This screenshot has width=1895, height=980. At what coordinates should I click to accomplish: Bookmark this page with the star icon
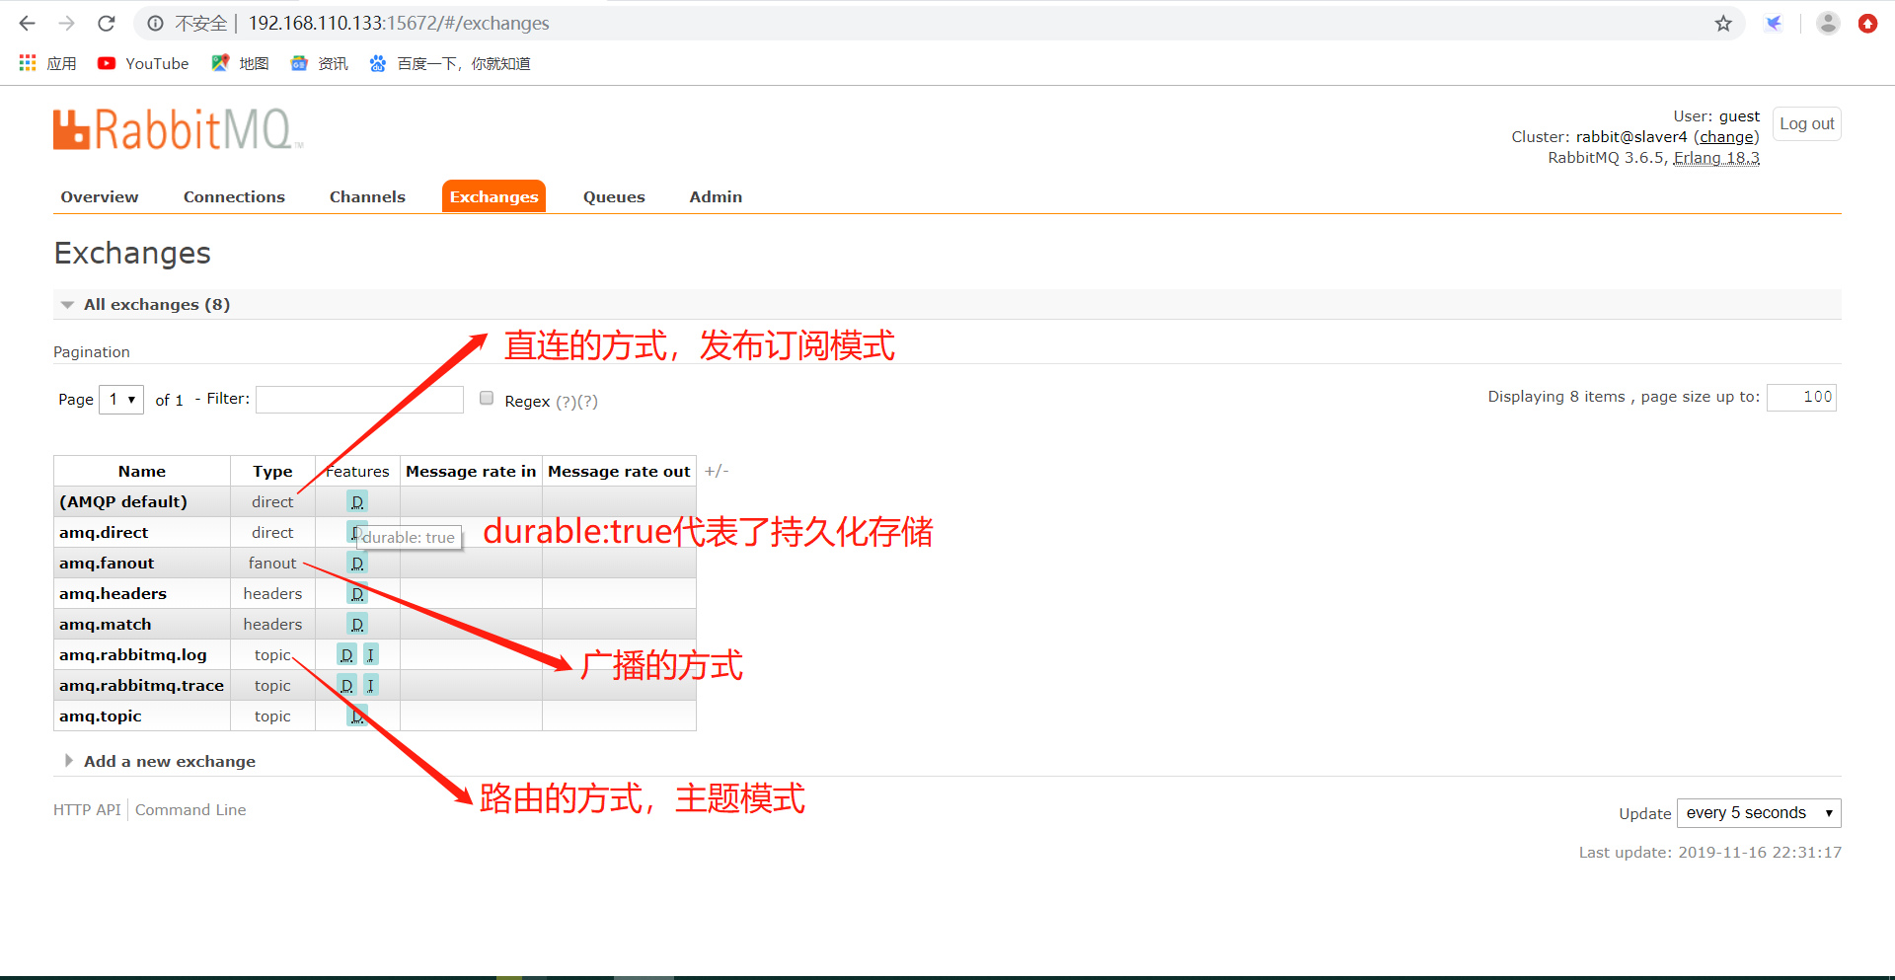[x=1724, y=23]
